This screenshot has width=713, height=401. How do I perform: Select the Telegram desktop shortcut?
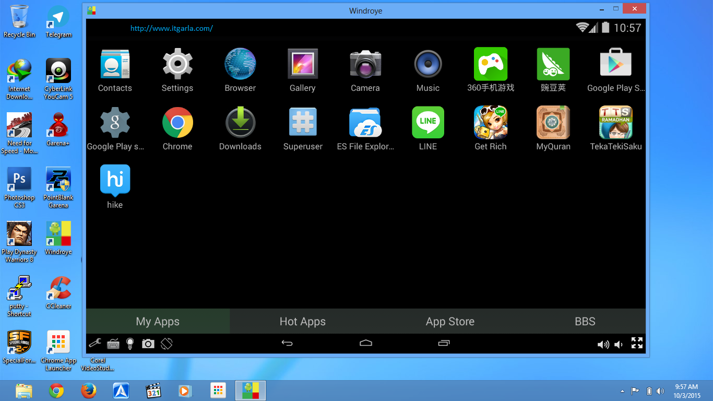pos(58,22)
